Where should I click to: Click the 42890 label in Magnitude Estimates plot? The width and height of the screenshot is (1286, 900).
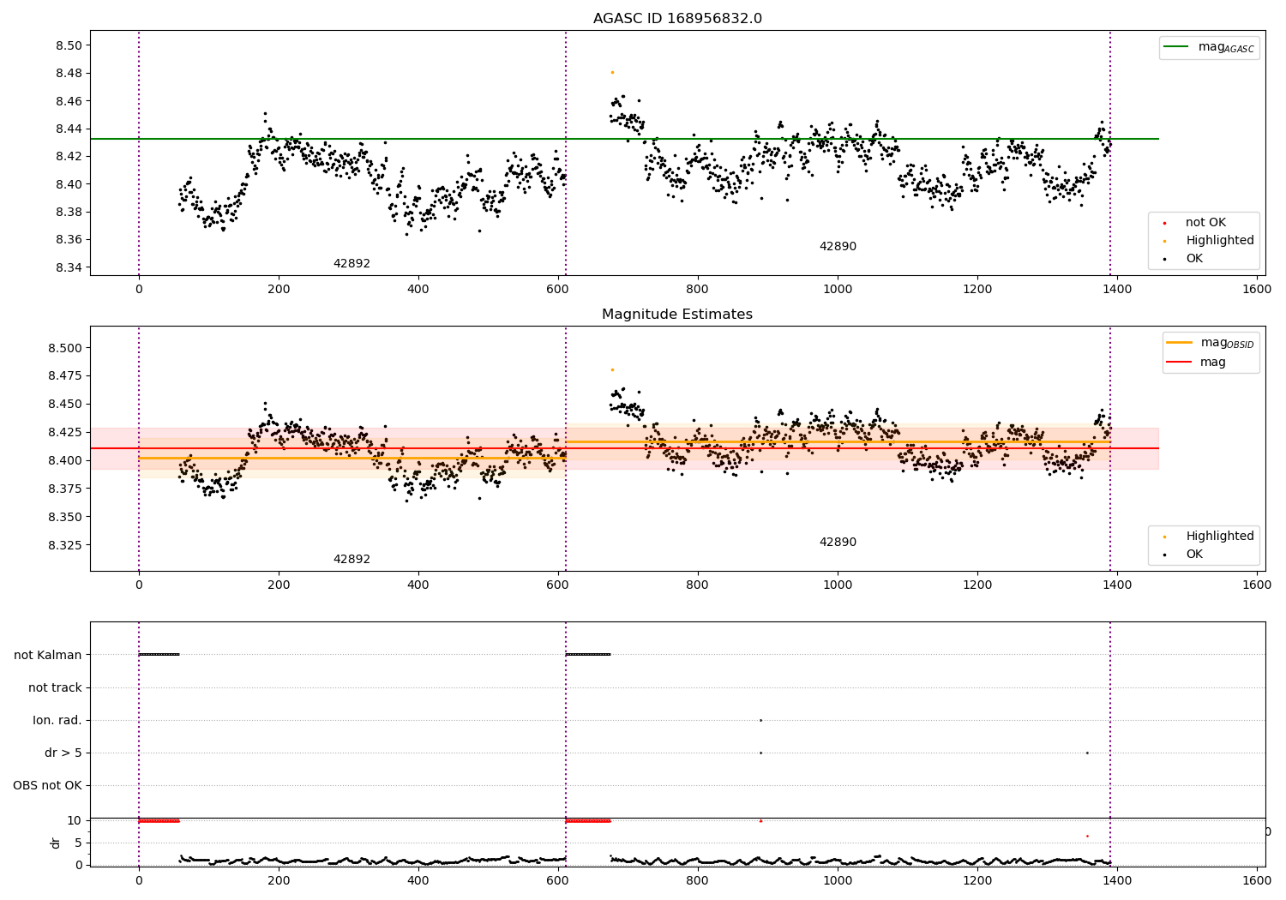pyautogui.click(x=838, y=543)
